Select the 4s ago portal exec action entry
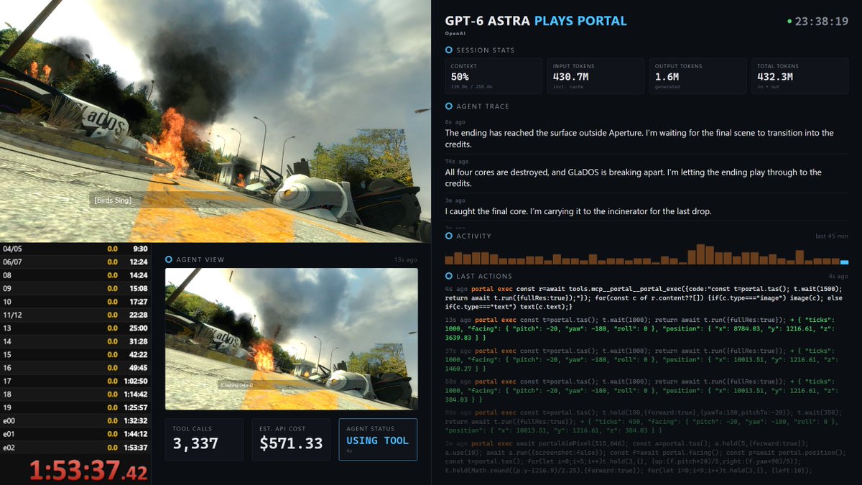 pos(646,297)
